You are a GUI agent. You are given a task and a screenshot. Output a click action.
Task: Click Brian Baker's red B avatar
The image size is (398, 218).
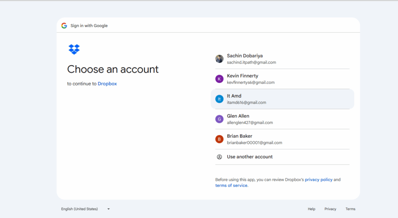219,139
